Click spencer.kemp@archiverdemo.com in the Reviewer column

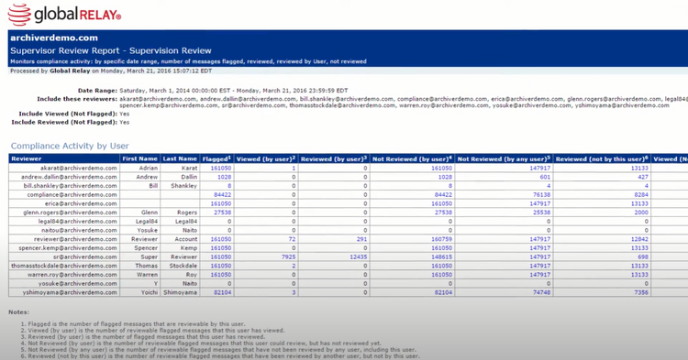point(68,248)
